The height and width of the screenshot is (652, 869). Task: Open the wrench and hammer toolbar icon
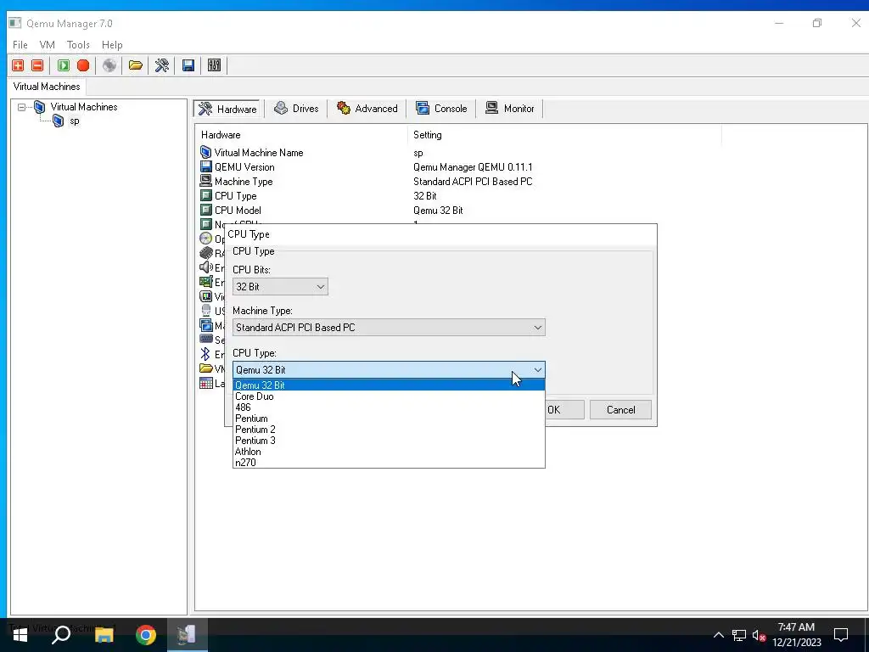click(x=162, y=65)
